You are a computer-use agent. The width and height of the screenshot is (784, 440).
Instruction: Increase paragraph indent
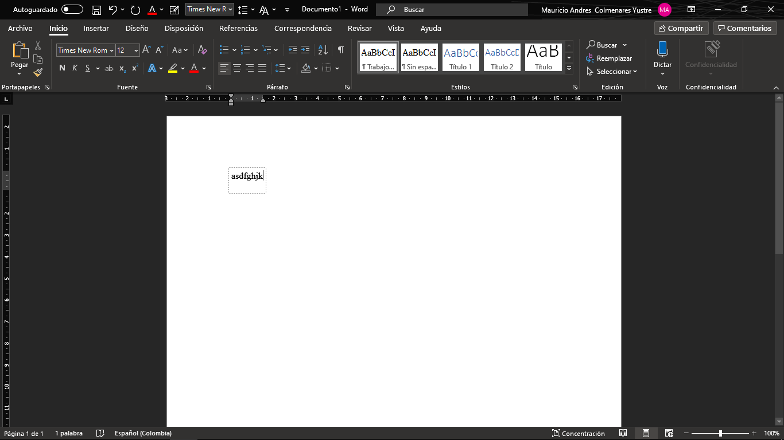click(305, 50)
